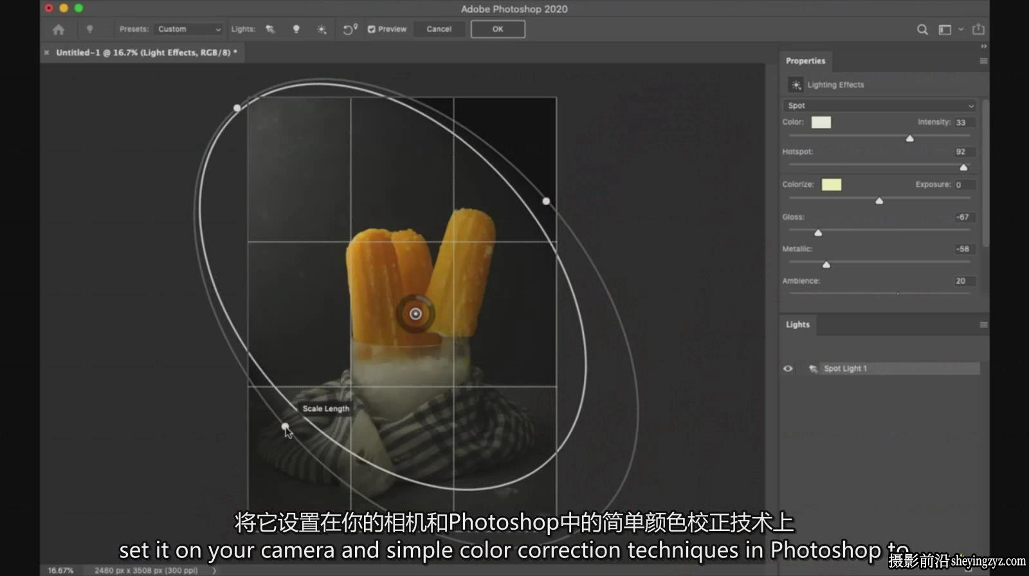Viewport: 1029px width, 576px height.
Task: Reset the current light icon
Action: pyautogui.click(x=350, y=29)
